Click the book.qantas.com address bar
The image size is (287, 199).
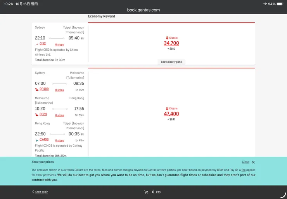pyautogui.click(x=143, y=10)
